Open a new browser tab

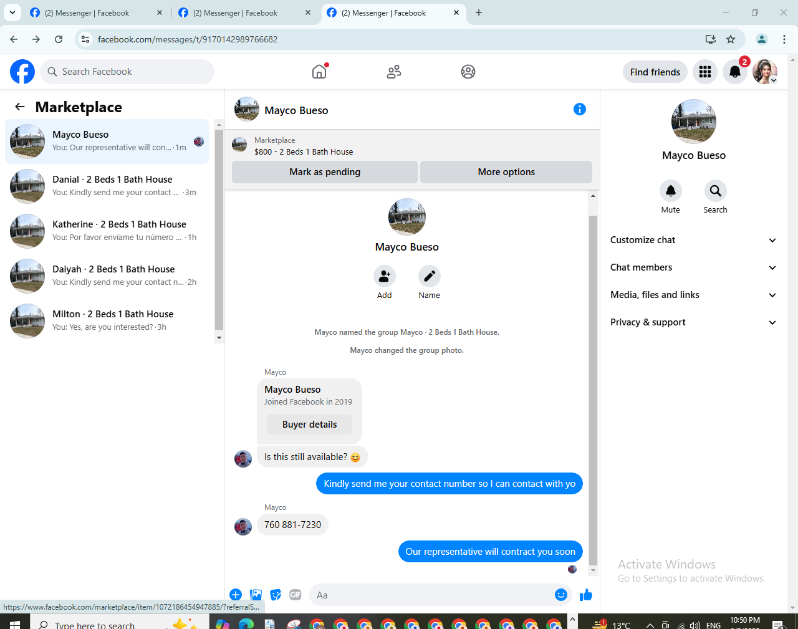click(479, 12)
